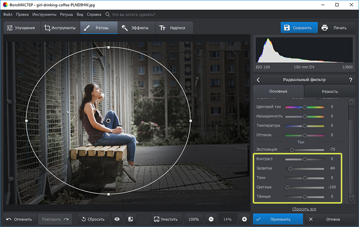
Task: Click the Контраст slider handle
Action: pos(304,159)
